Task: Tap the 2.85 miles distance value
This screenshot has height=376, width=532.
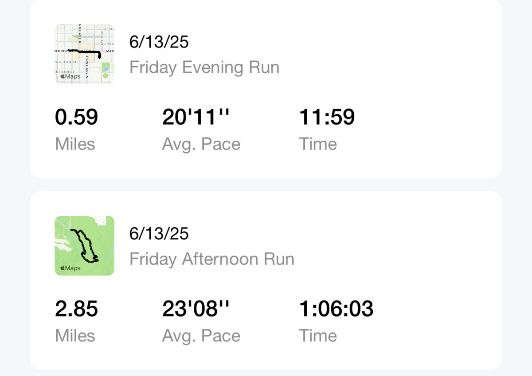Action: [76, 309]
